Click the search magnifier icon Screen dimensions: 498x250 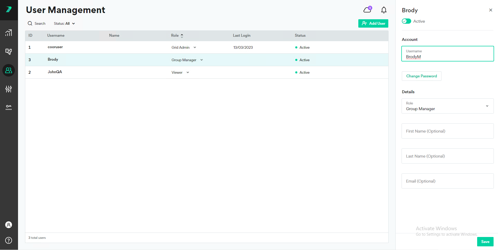coord(30,23)
